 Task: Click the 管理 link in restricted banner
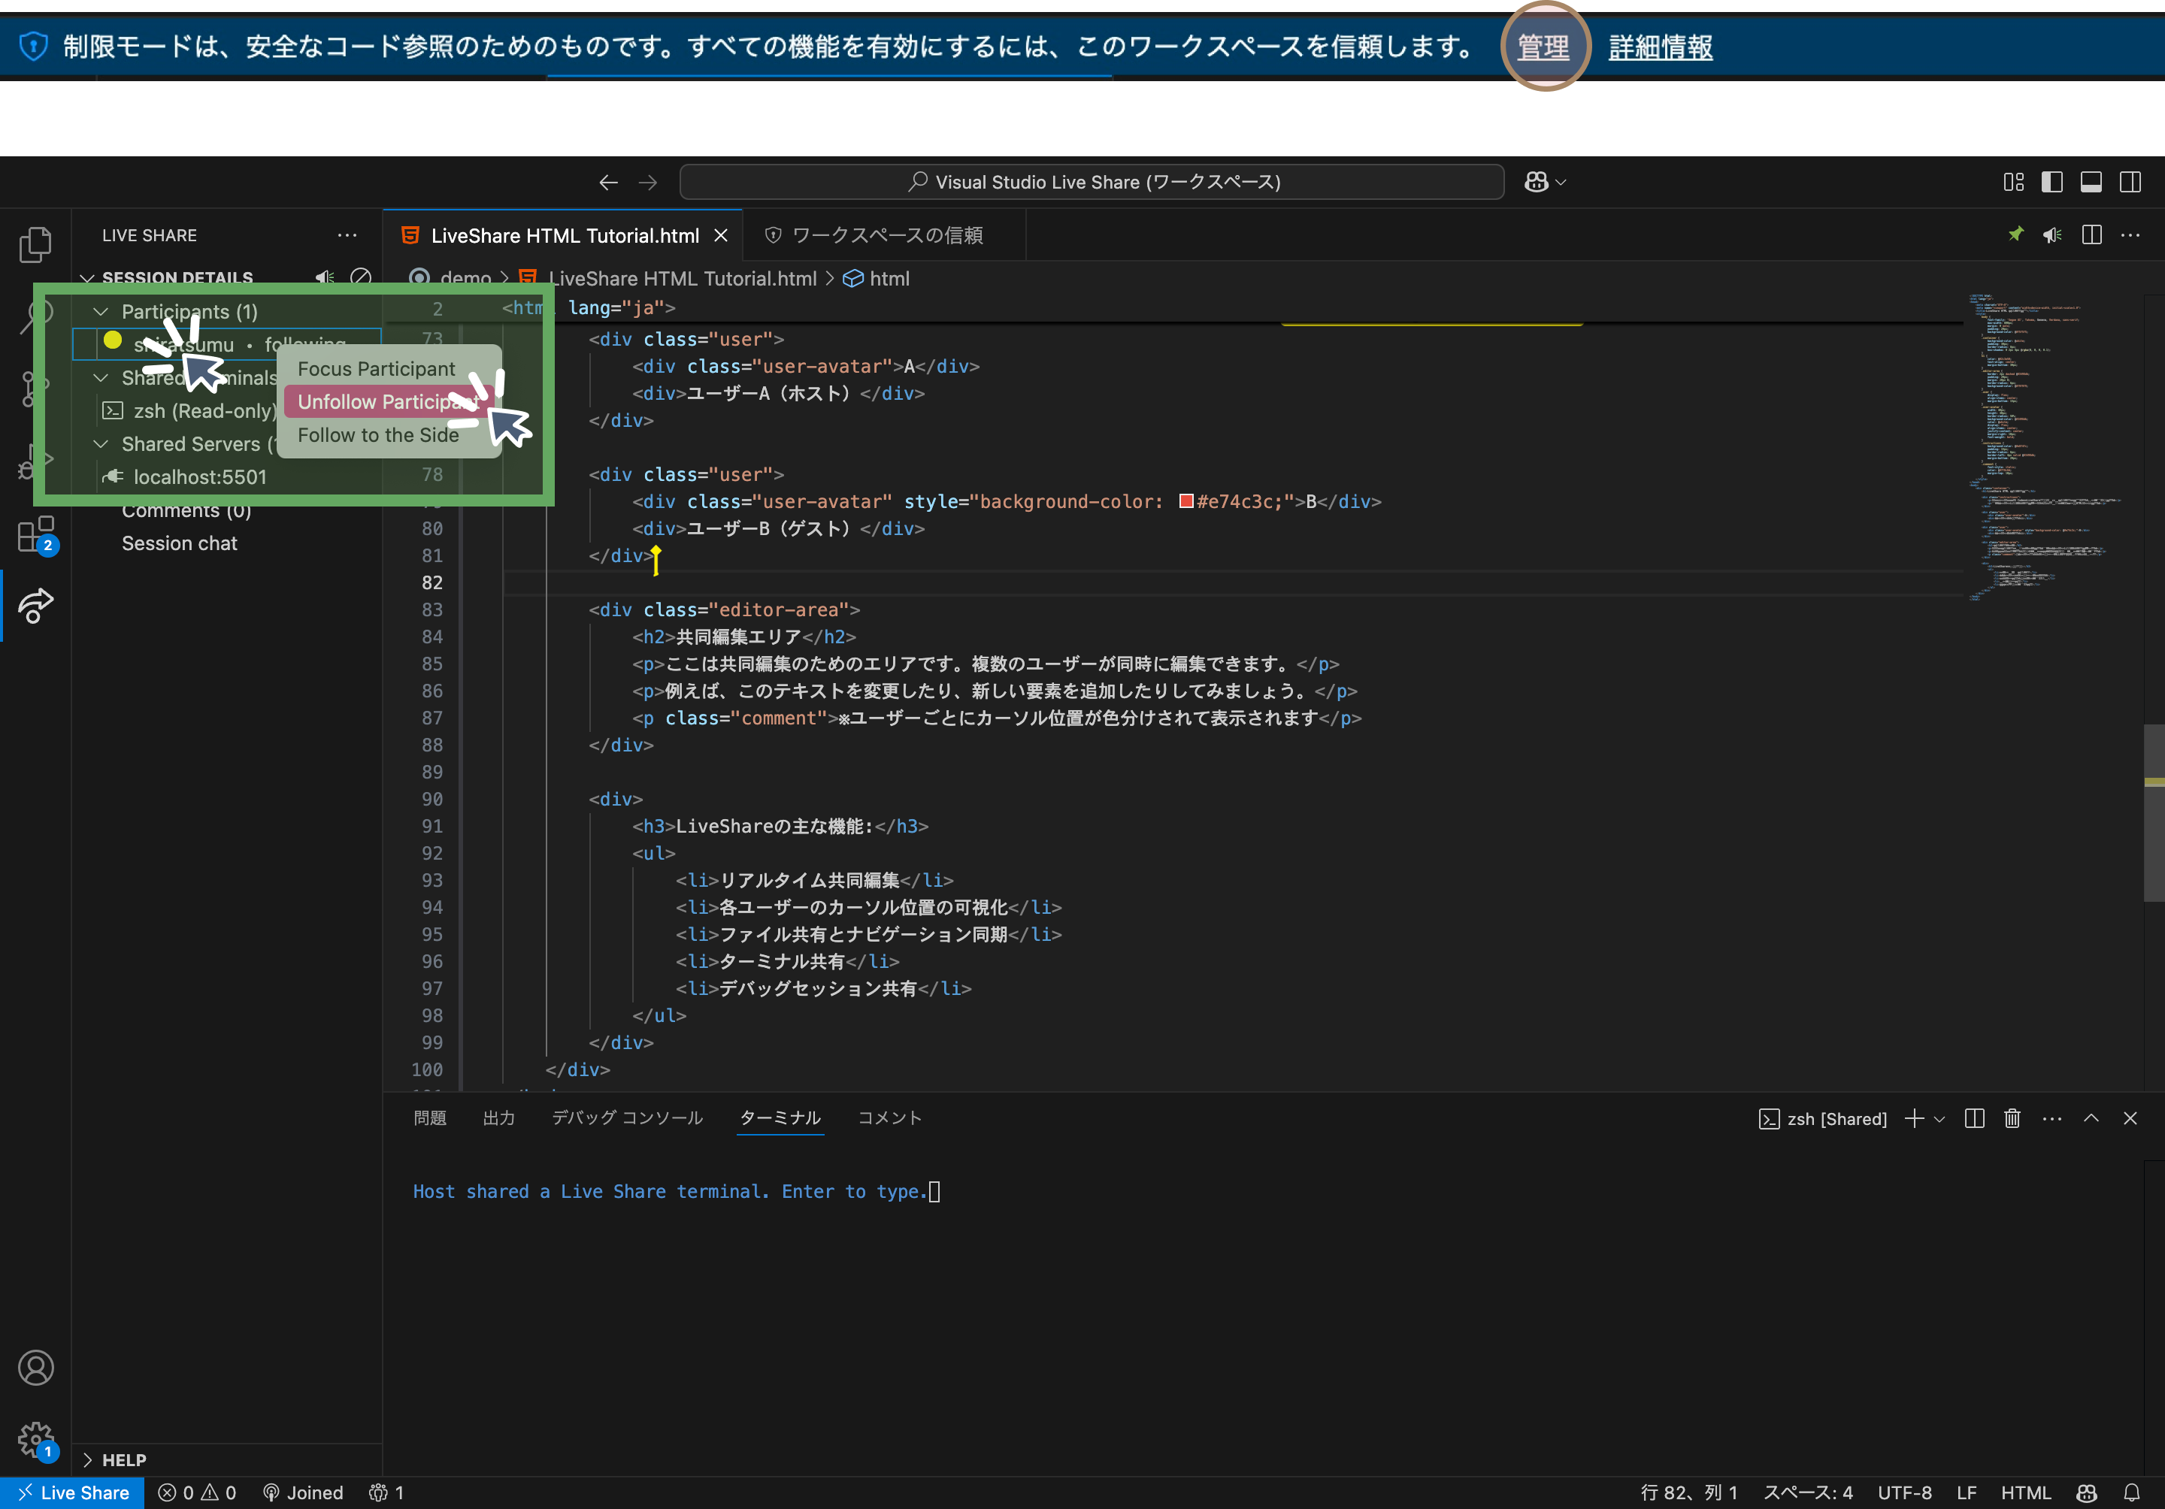(1543, 46)
